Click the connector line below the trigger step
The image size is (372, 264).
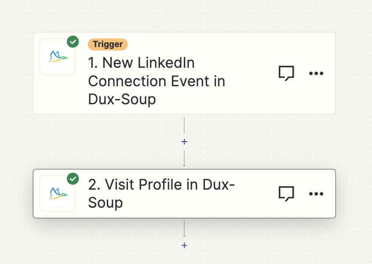(x=184, y=125)
